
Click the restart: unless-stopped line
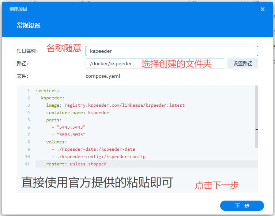(x=76, y=164)
